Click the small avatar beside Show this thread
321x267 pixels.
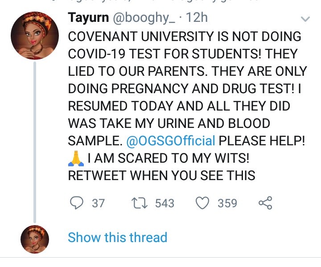pyautogui.click(x=35, y=238)
